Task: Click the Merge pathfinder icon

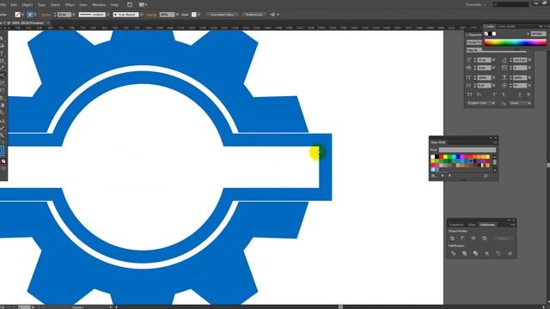Action: coord(475,253)
